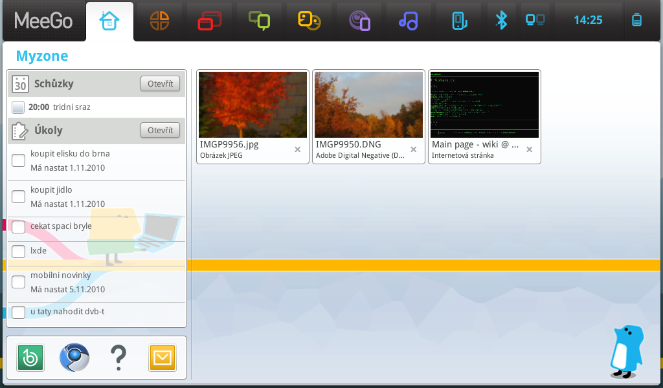Viewport: 663px width, 388px height.
Task: Remove IMGP9956.jpg from recent items
Action: point(298,149)
